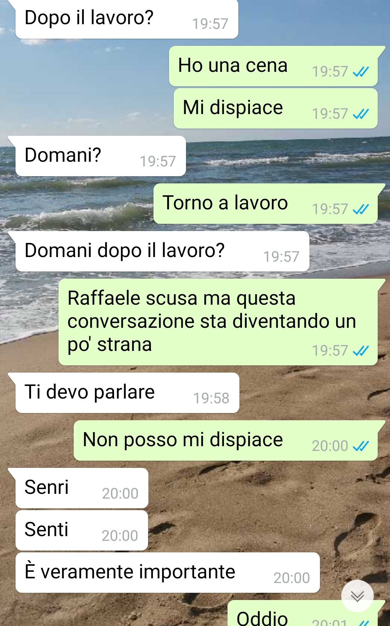Screen dimensions: 390x626
Task: Tap 'Domani dopo il lavoro?' message
Action: coord(162,251)
